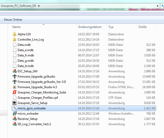Image resolution: width=164 pixels, height=138 pixels.
Task: Select the SD_Log_Converter_Ver1.1 icon
Action: coord(14,124)
